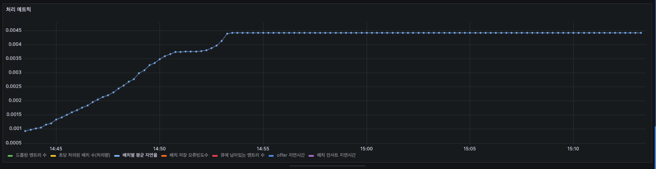The width and height of the screenshot is (656, 169).
Task: Open the blue swatch for offer 지연시간
Action: (271, 156)
